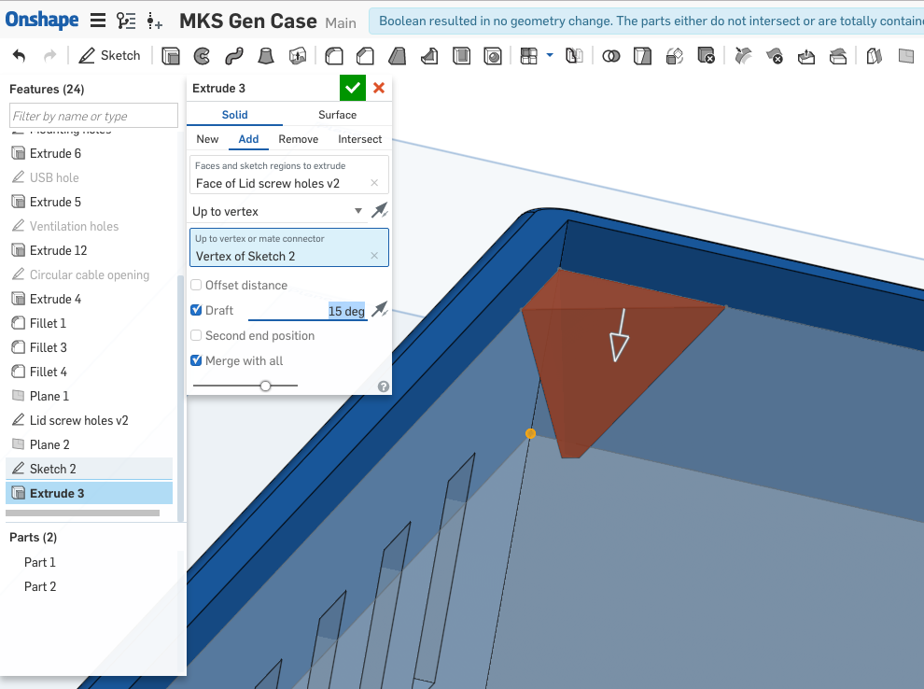The image size is (924, 689).
Task: Select the Chamfer tool
Action: coord(365,56)
